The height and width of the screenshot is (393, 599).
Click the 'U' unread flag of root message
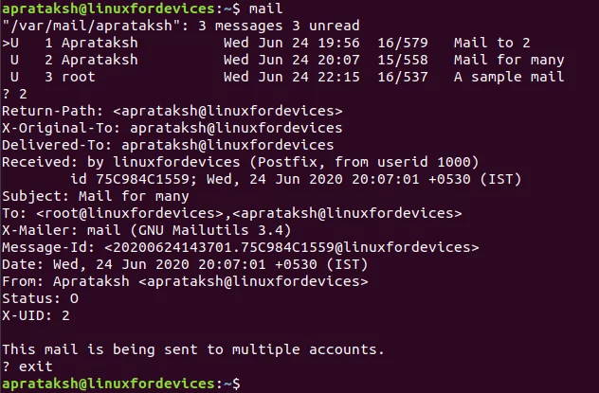[x=14, y=77]
